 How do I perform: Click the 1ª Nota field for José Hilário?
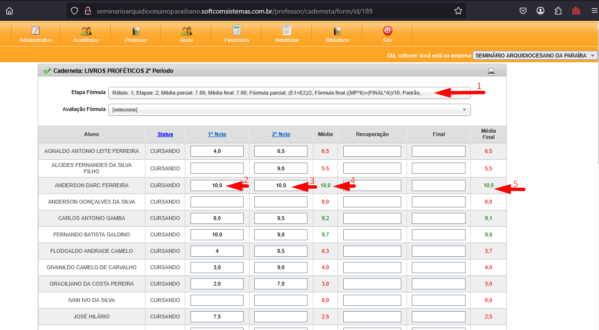click(217, 317)
